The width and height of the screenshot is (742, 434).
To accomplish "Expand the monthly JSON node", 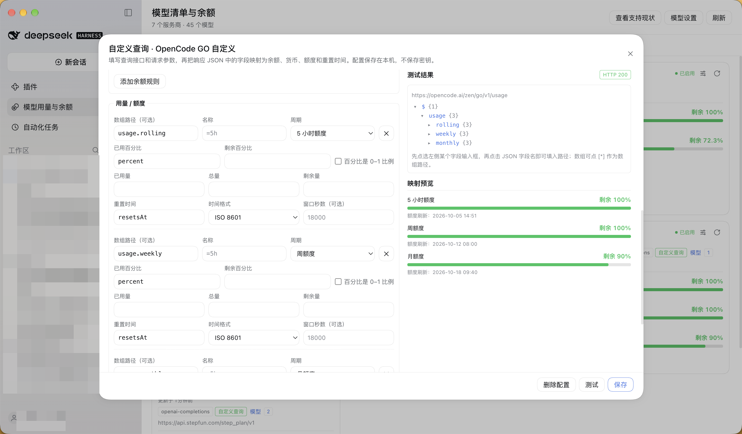I will coord(429,143).
